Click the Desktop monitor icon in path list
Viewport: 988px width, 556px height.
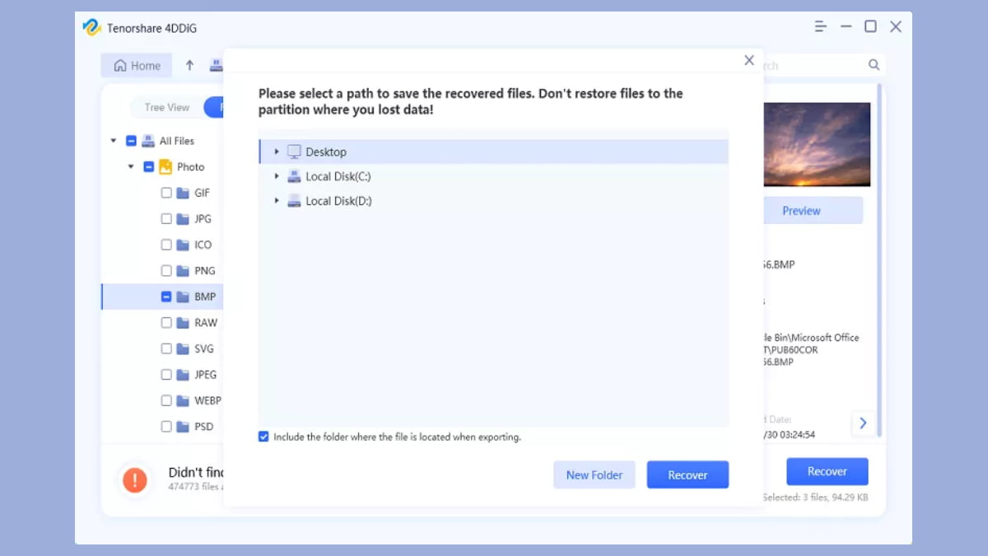294,152
